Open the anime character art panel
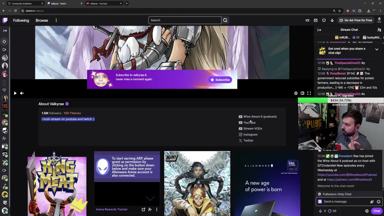Viewport: 384px width, 216px height. (x=197, y=184)
